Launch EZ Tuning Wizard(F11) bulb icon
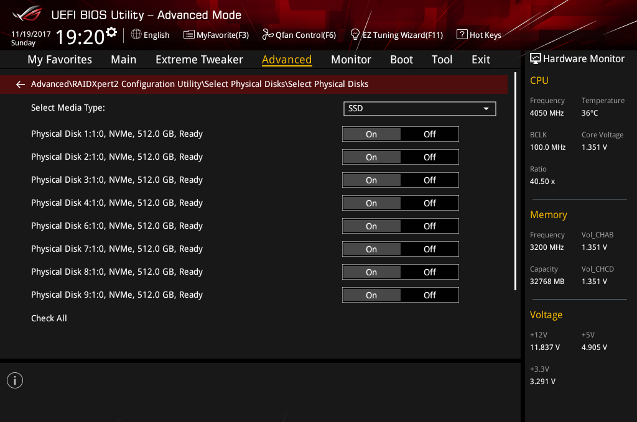The width and height of the screenshot is (637, 422). (x=355, y=34)
